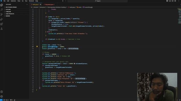Click the VS Code logo in title bar

[1, 1]
